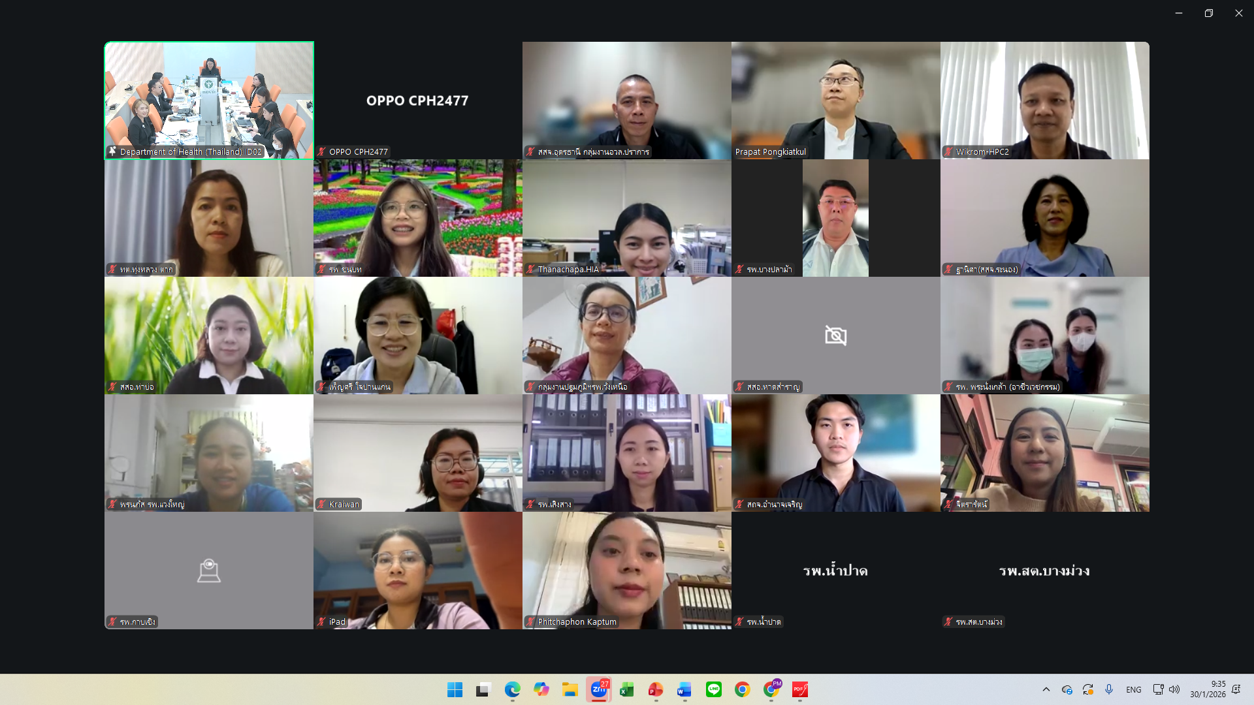
Task: Toggle microphone indicator in the system tray
Action: [1109, 689]
